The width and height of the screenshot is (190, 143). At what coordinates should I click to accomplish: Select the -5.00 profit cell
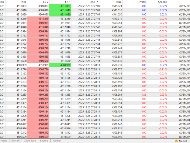[x=135, y=69]
